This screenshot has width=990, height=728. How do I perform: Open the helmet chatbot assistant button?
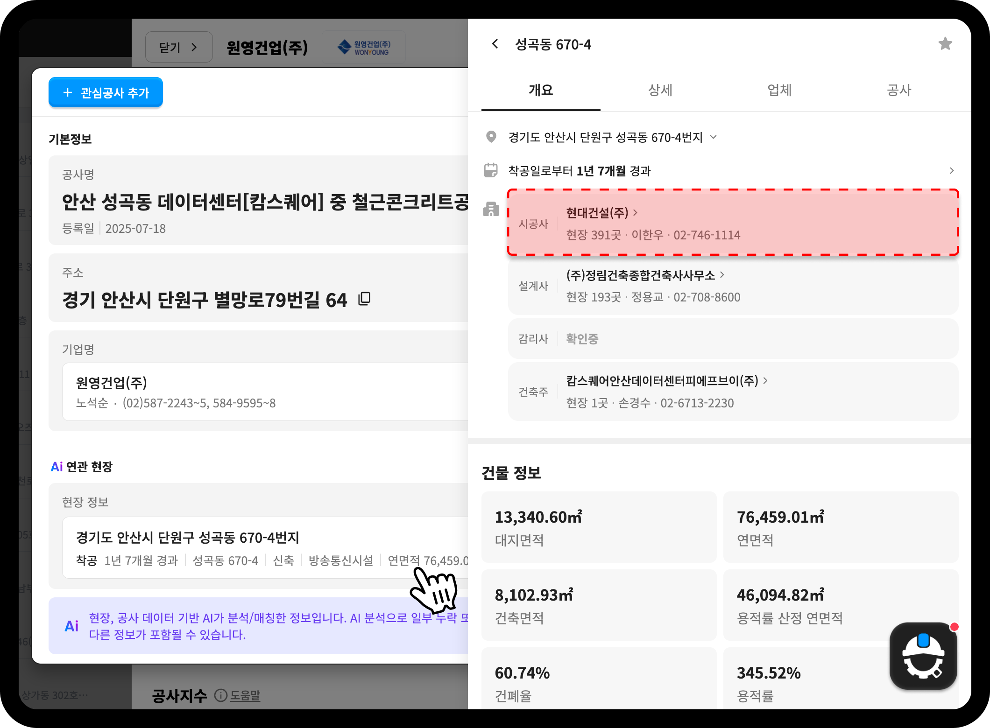(x=923, y=656)
